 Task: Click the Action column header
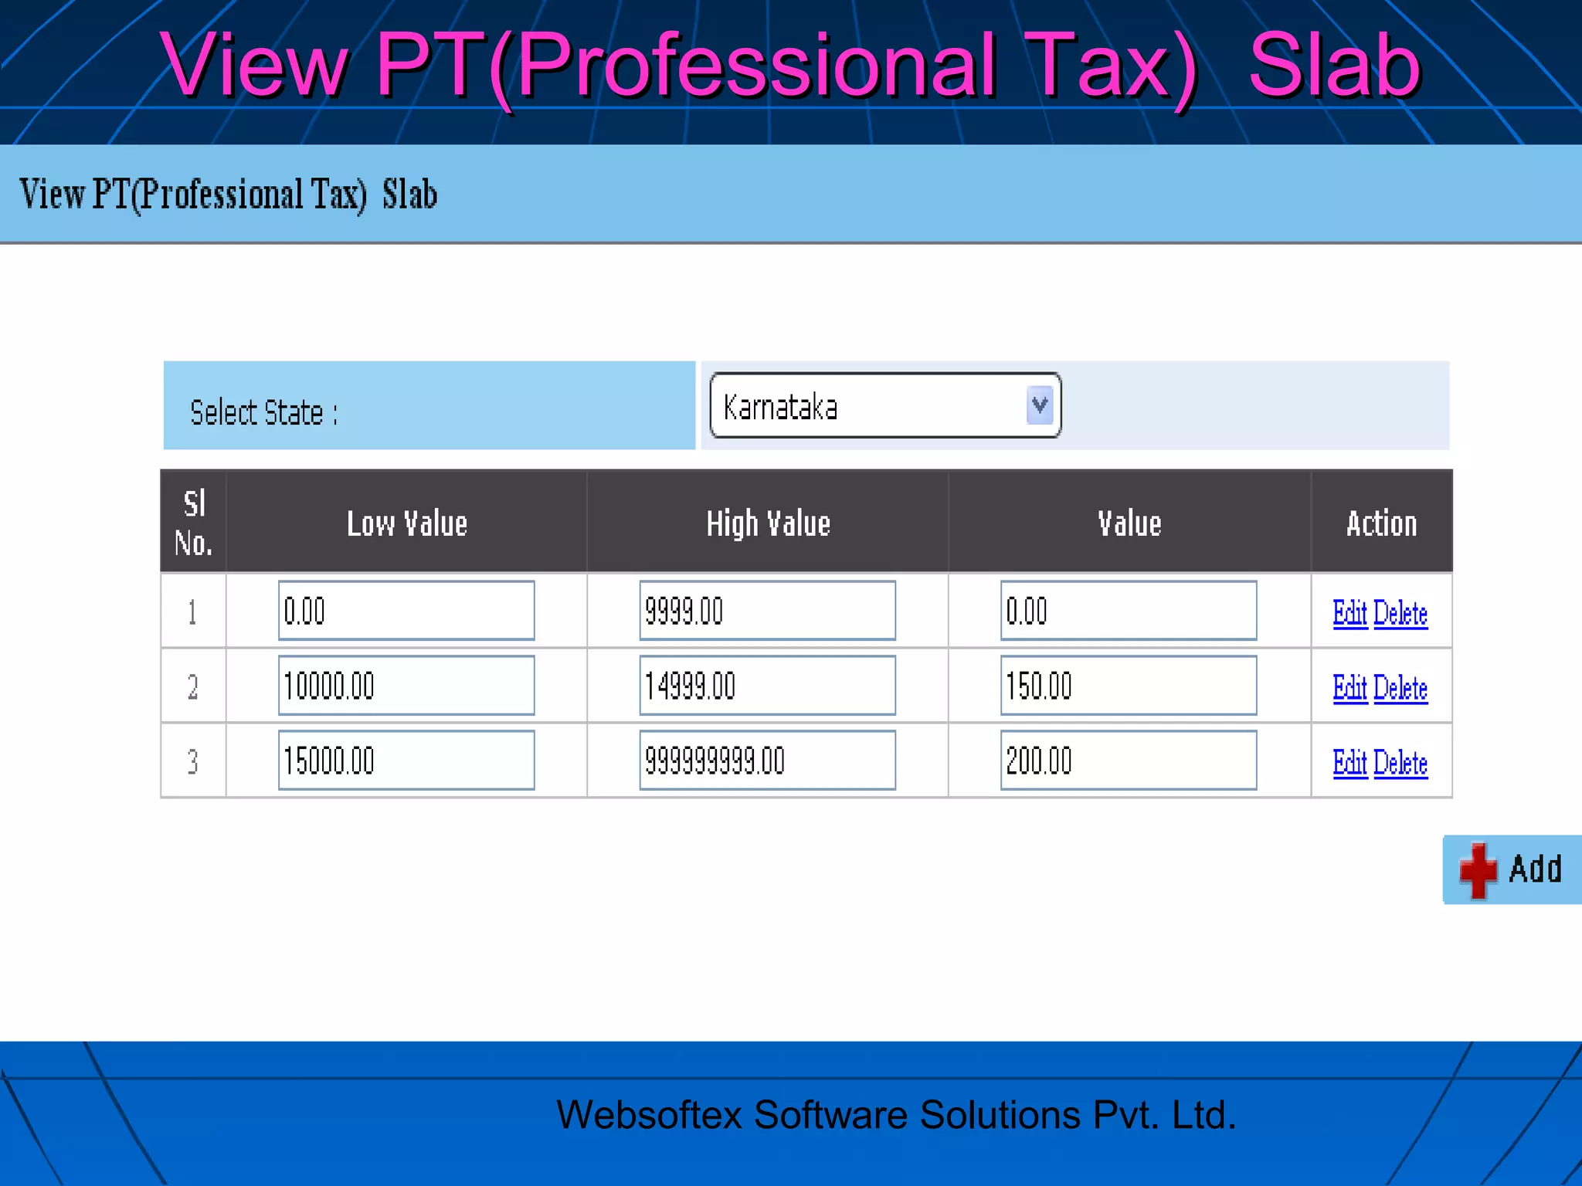(1382, 523)
